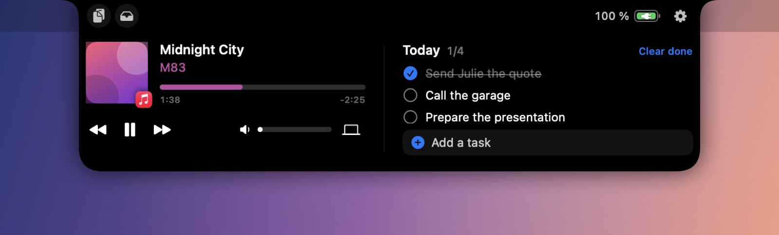Mute audio using the speaker icon
Viewport: 779px width, 235px height.
245,130
